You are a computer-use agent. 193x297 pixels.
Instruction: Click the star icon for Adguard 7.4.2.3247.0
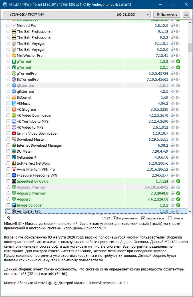pos(173,199)
